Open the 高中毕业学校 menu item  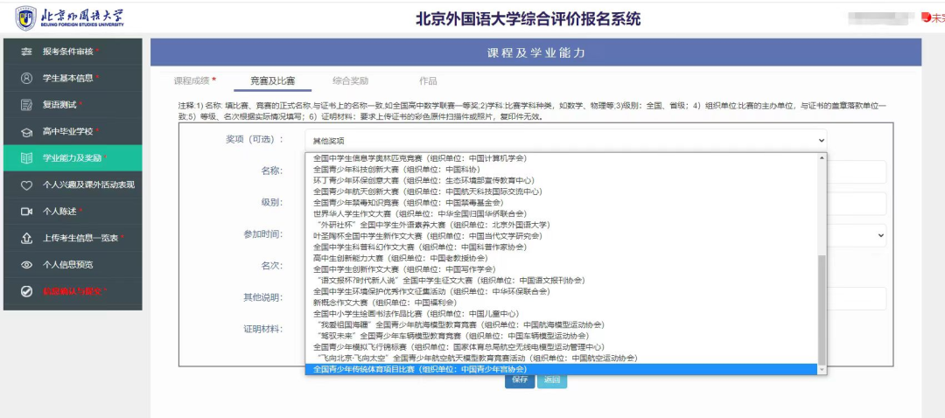coord(73,131)
